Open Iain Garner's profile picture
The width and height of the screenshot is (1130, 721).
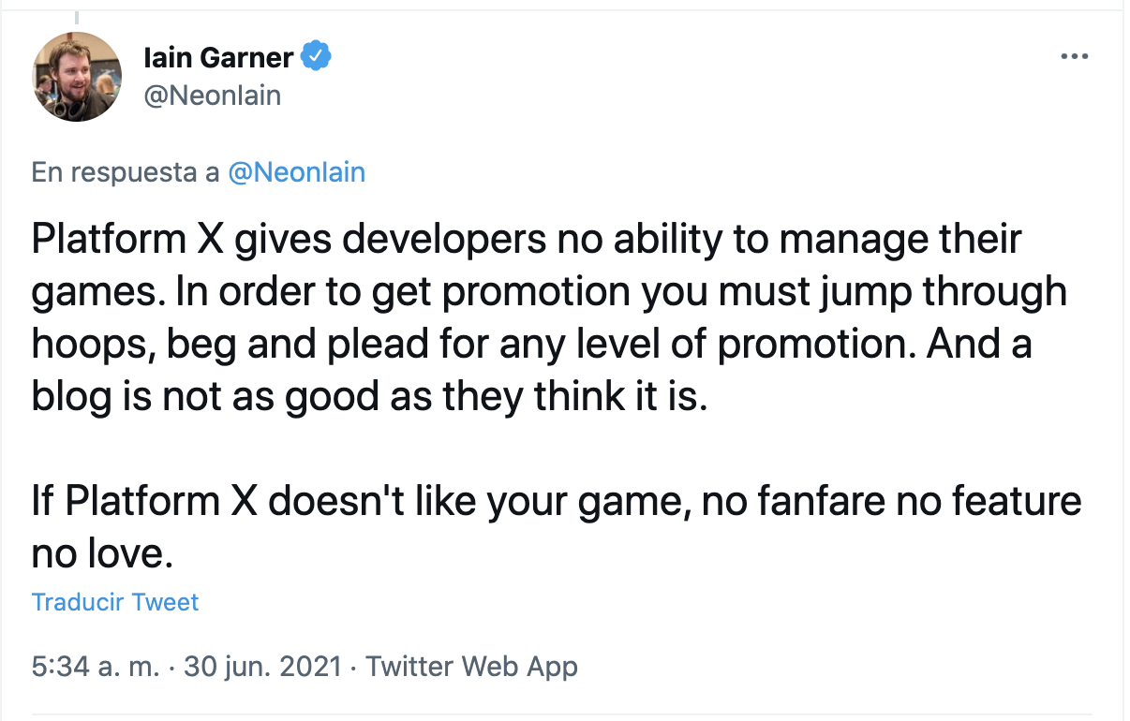77,78
